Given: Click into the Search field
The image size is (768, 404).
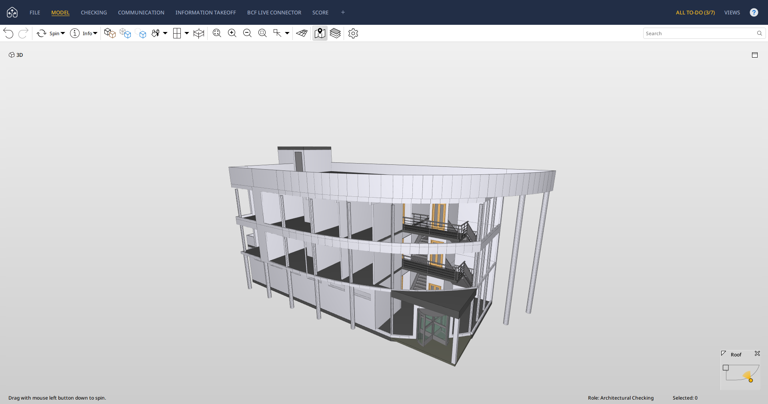Looking at the screenshot, I should pos(699,33).
